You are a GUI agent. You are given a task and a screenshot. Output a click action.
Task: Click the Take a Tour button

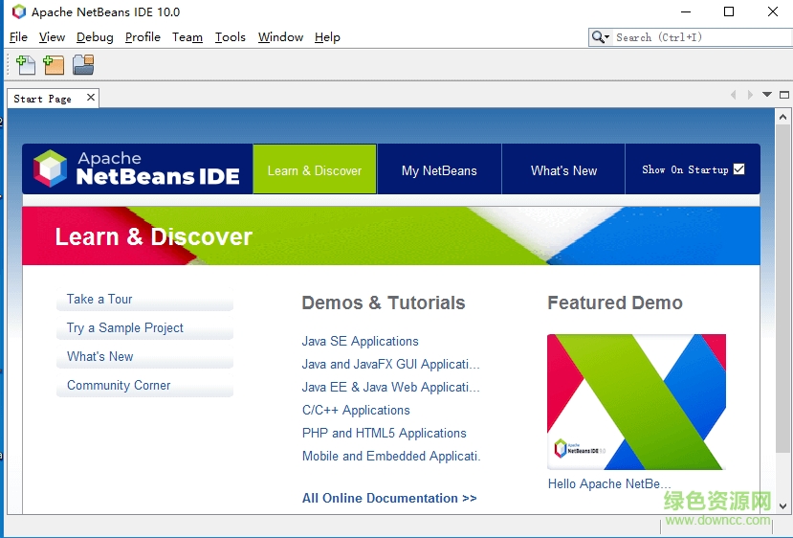pos(99,300)
